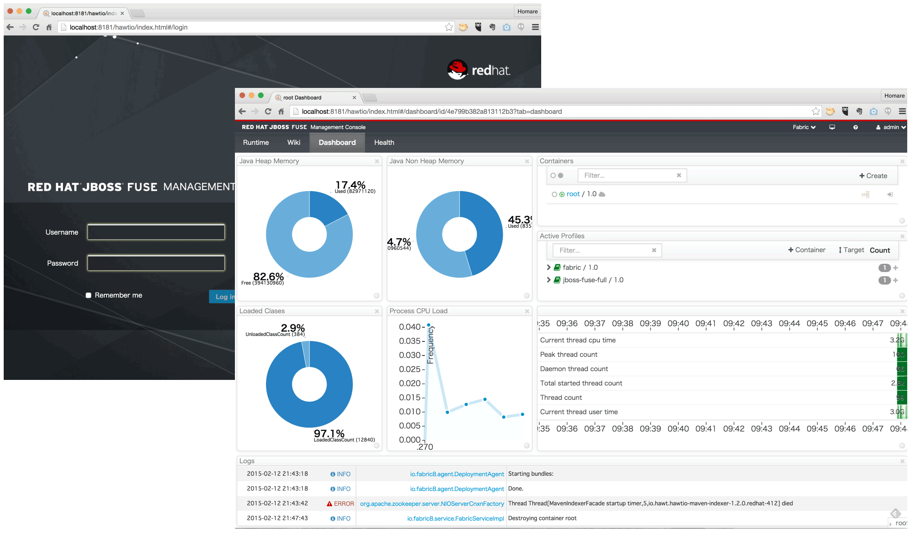Remove the Process CPU Load widget
910x534 pixels.
pos(527,311)
